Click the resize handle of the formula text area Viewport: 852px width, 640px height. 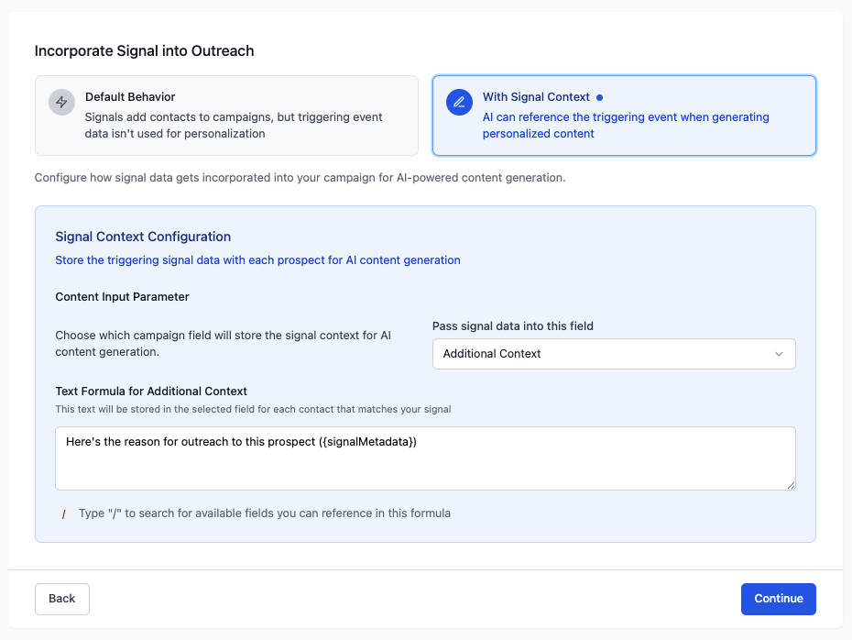click(791, 485)
